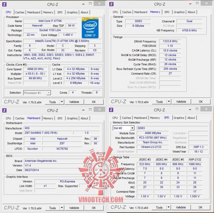The width and height of the screenshot is (214, 213).
Task: Click the Level 3 cache 8 MBytes value
Action: (76, 83)
